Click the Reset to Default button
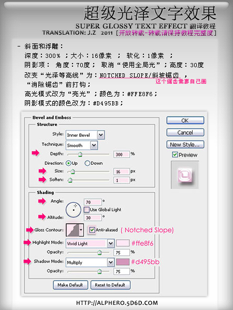Image resolution: width=233 pixels, height=310 pixels. [x=110, y=285]
